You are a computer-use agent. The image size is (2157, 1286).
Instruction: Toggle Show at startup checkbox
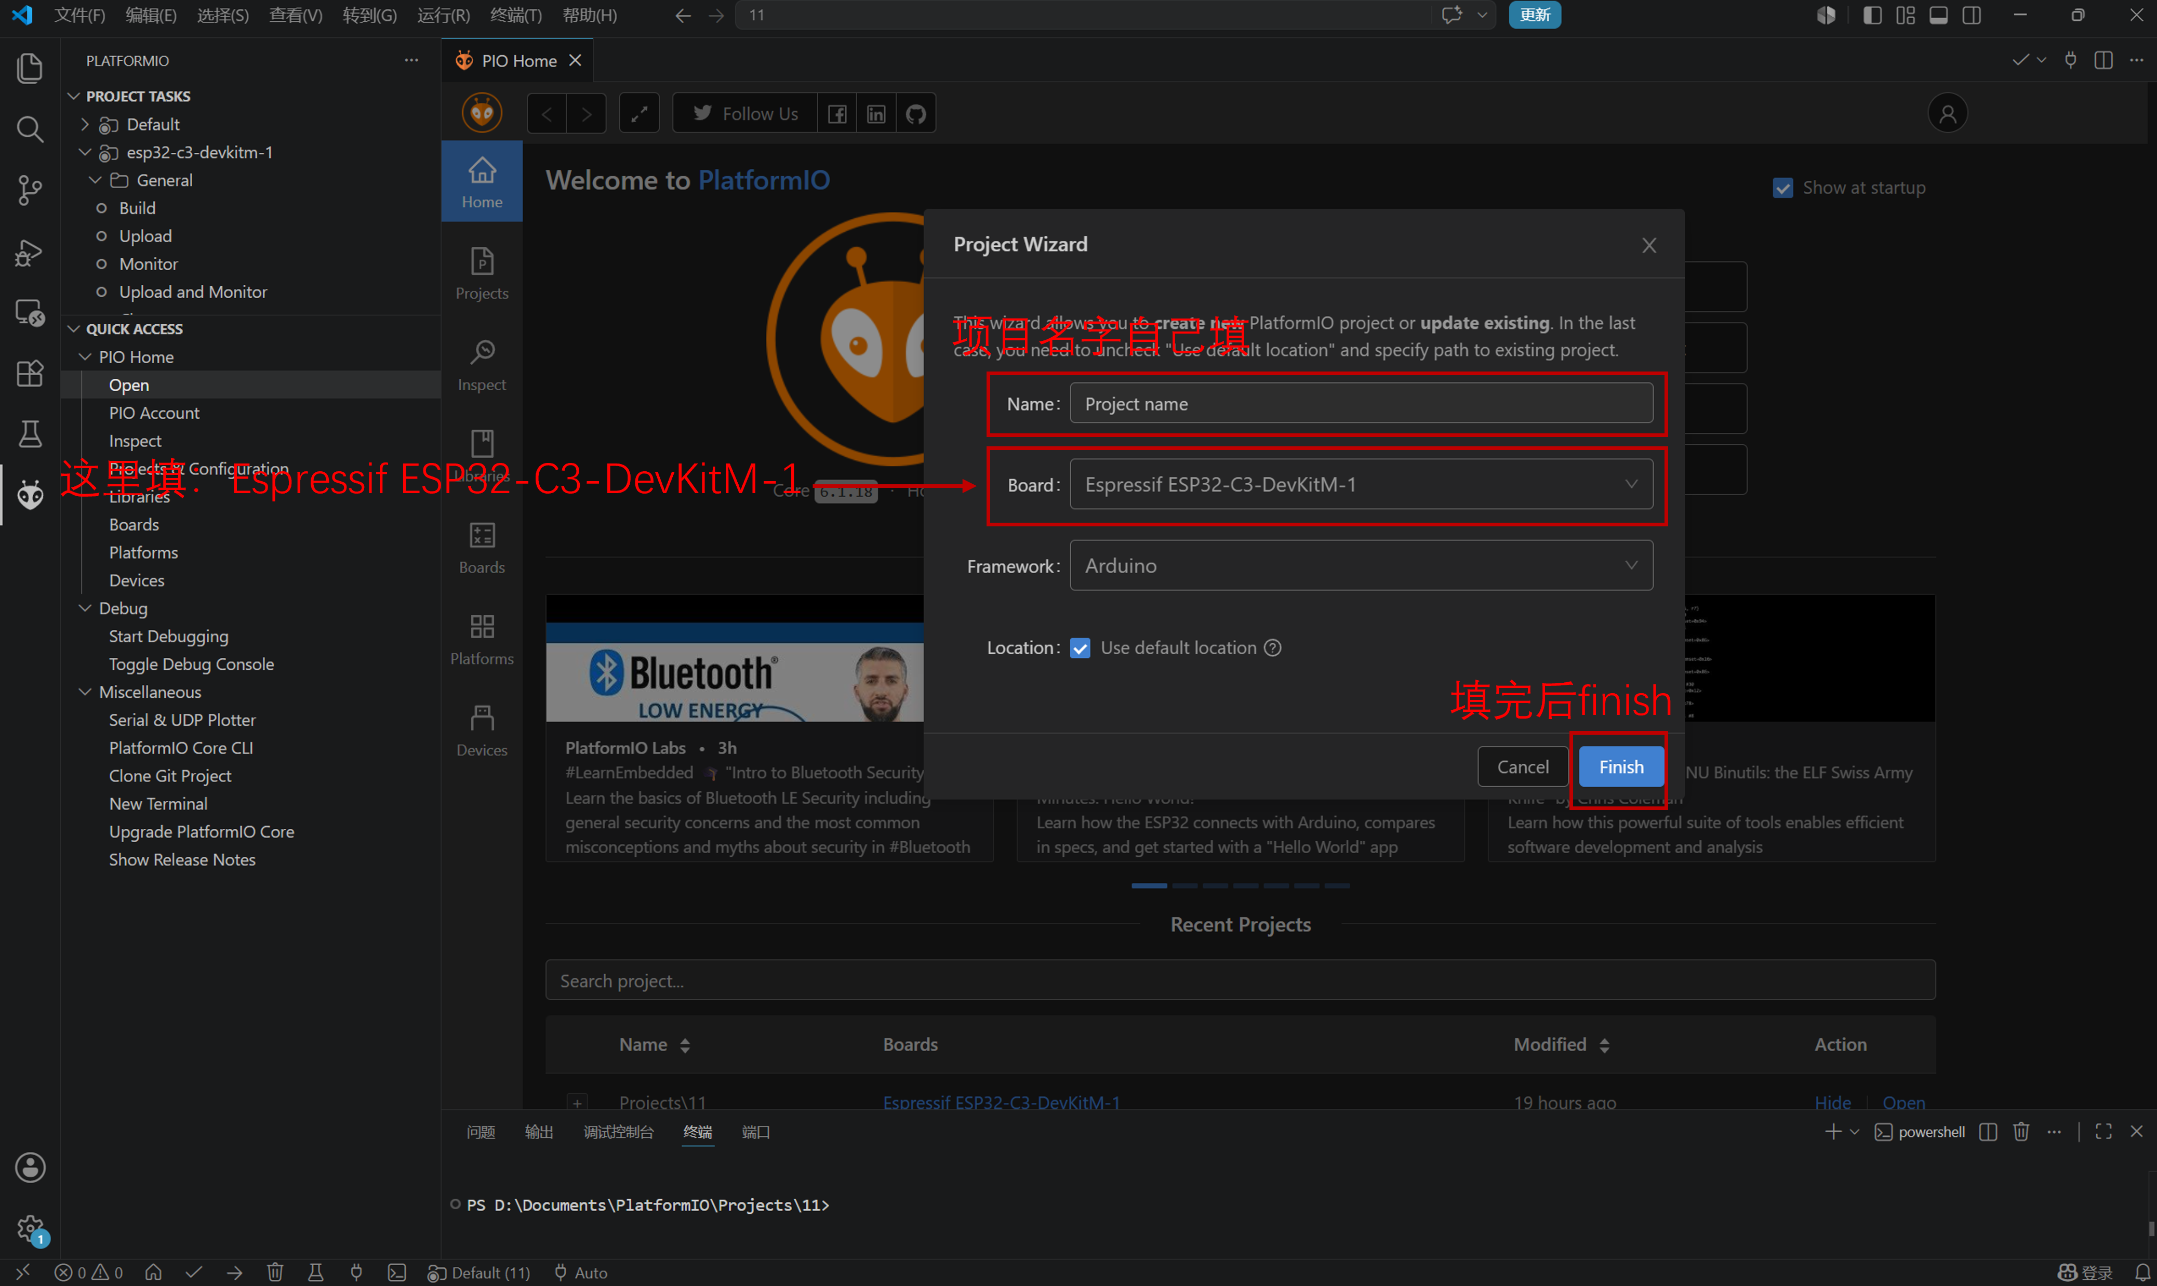[x=1783, y=188]
